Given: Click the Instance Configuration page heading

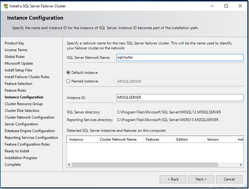Looking at the screenshot, I should point(35,18).
